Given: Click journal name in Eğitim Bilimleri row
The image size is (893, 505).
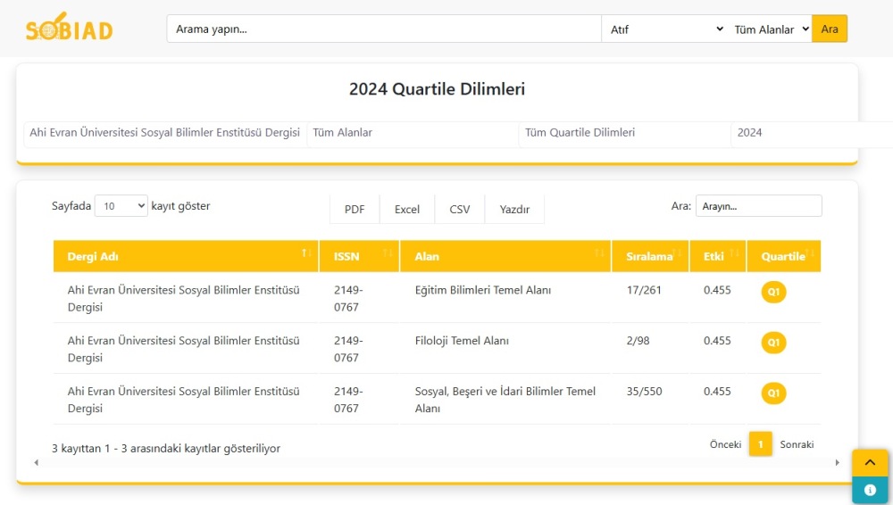Looking at the screenshot, I should [183, 298].
